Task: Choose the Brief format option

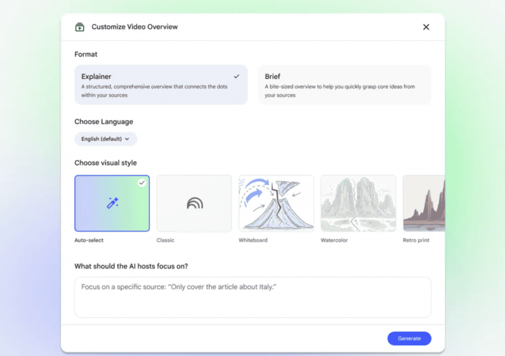Action: [x=344, y=85]
